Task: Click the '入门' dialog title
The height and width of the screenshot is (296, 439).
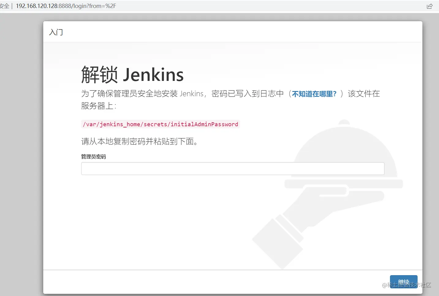Action: pos(56,32)
